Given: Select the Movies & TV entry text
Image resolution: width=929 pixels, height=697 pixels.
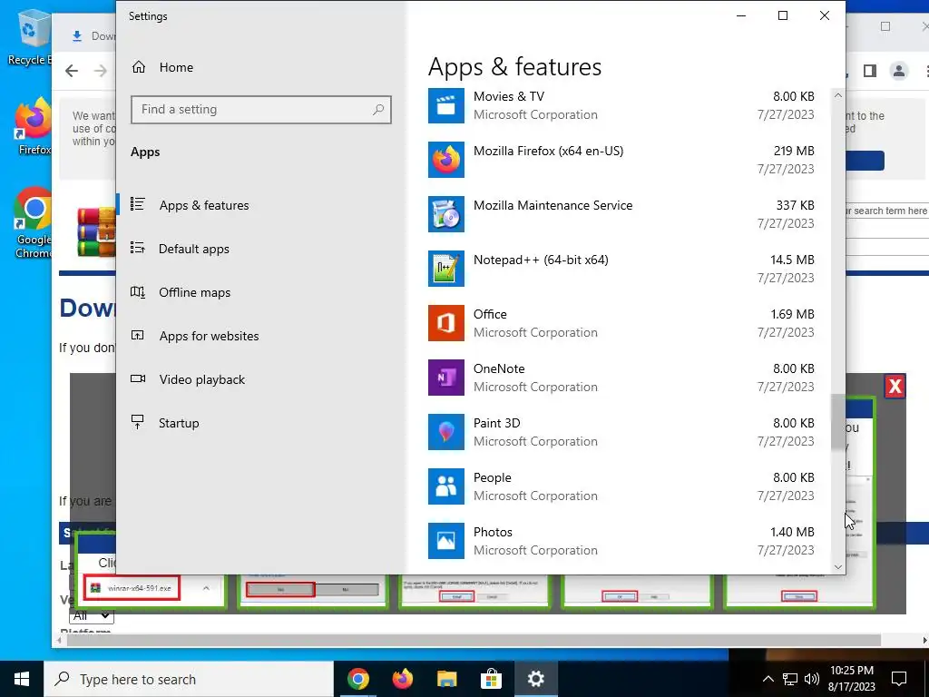Looking at the screenshot, I should (x=508, y=96).
